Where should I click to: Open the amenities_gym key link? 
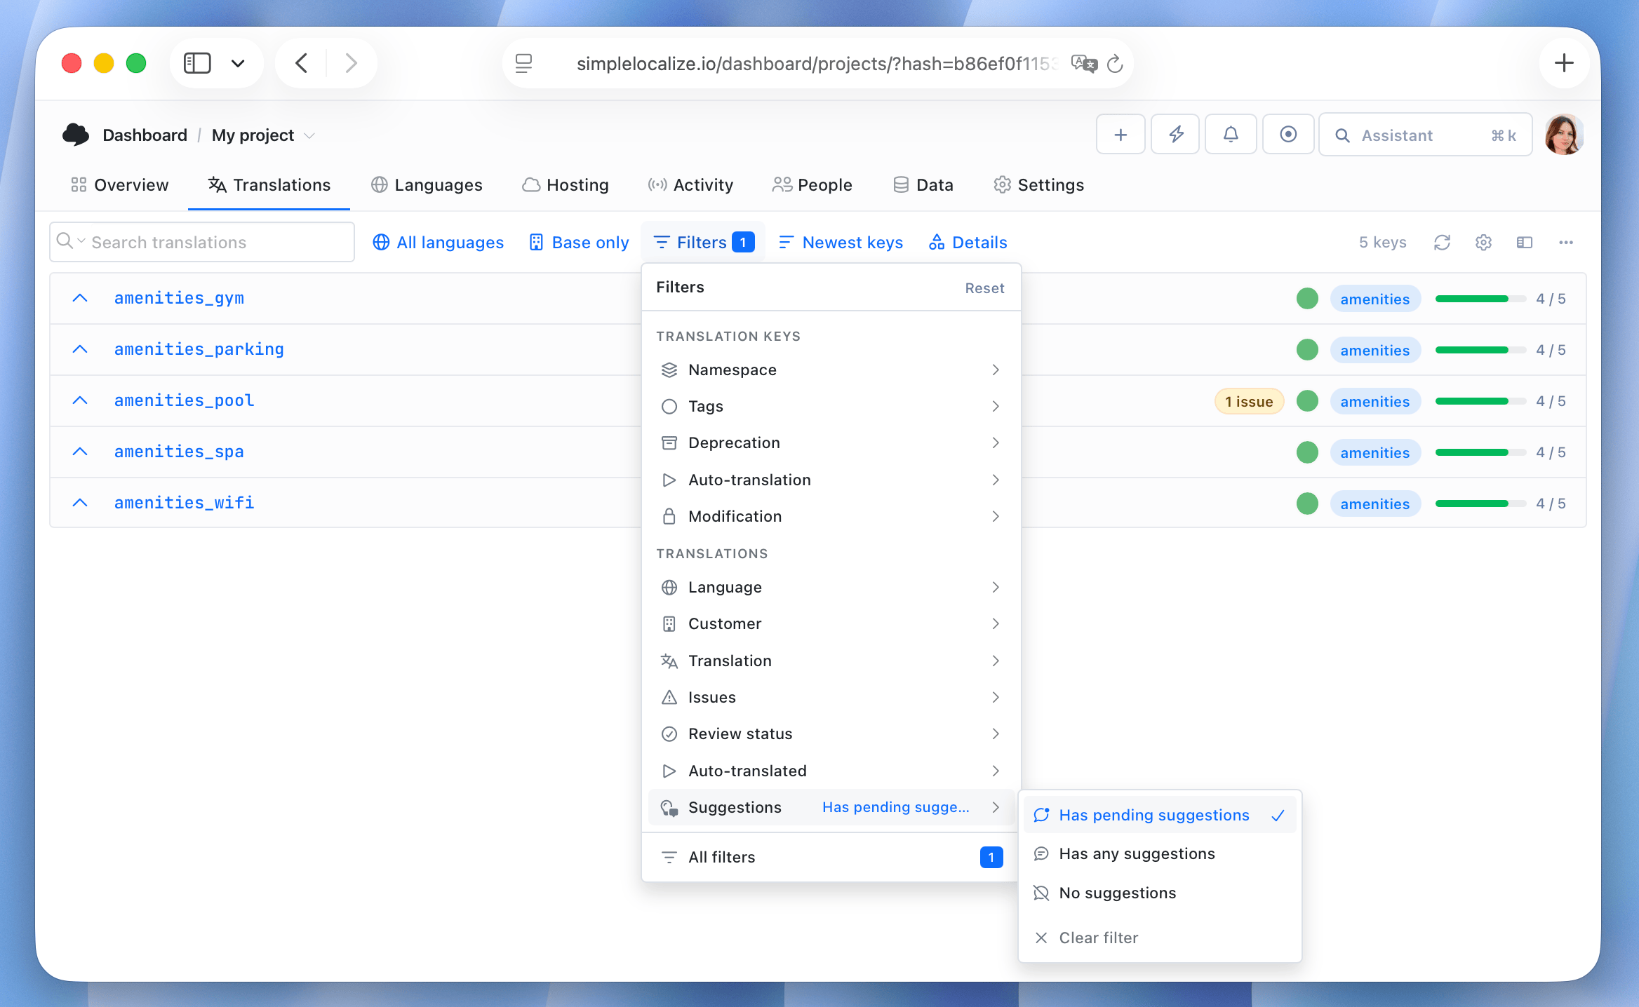(x=179, y=298)
